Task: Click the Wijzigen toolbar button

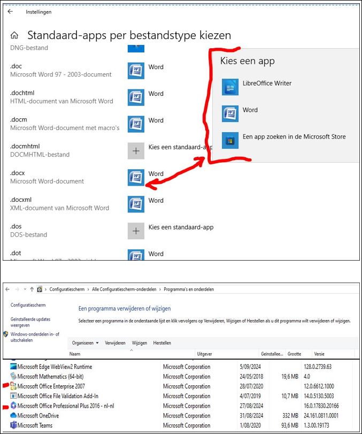Action: point(139,343)
